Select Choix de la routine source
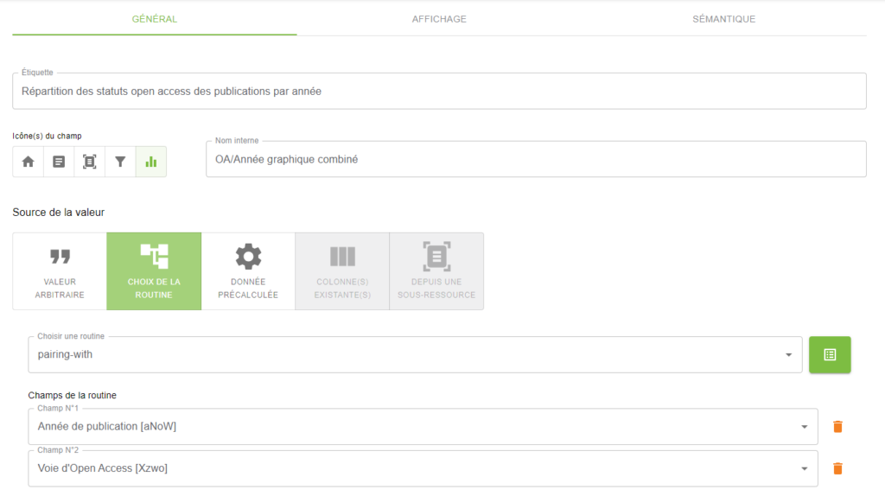The width and height of the screenshot is (885, 496). click(154, 270)
